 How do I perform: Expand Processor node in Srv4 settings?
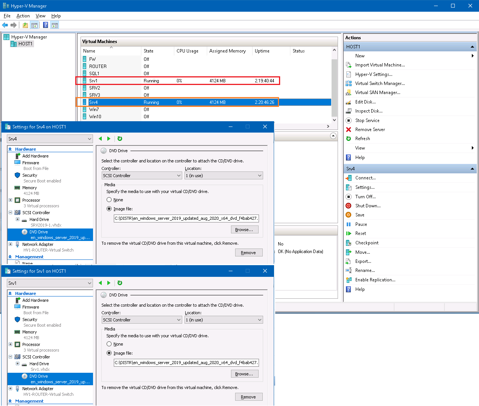coord(10,200)
